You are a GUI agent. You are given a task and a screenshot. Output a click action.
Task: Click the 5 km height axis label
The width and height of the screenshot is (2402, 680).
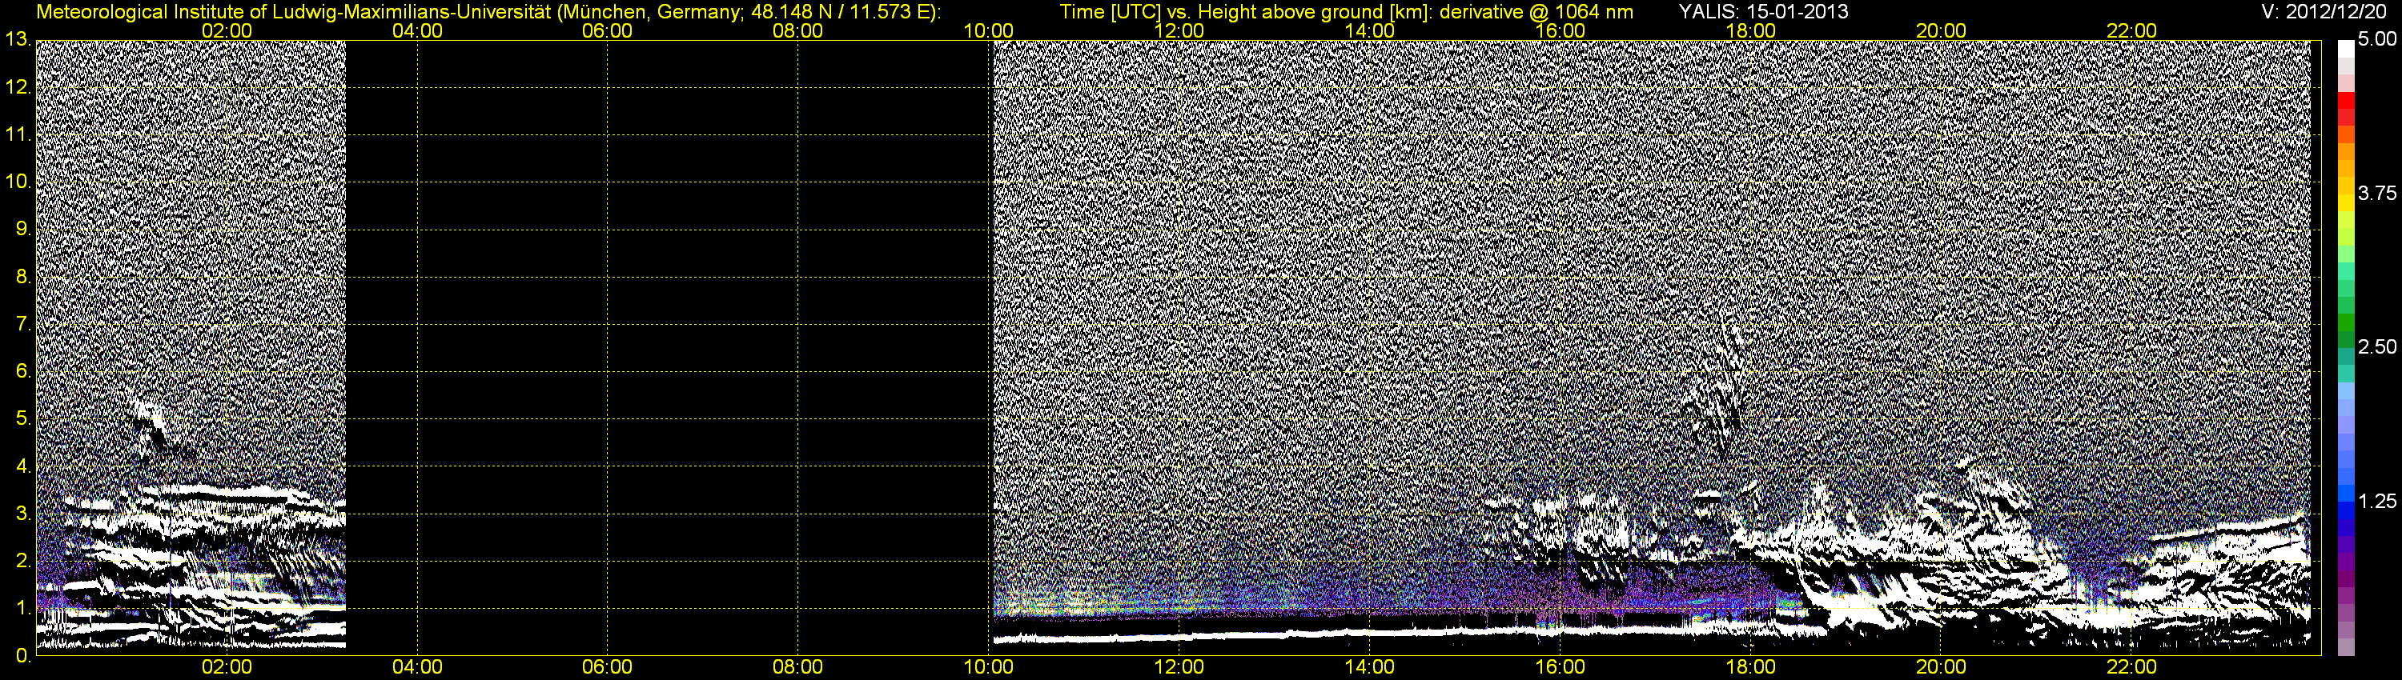[22, 418]
